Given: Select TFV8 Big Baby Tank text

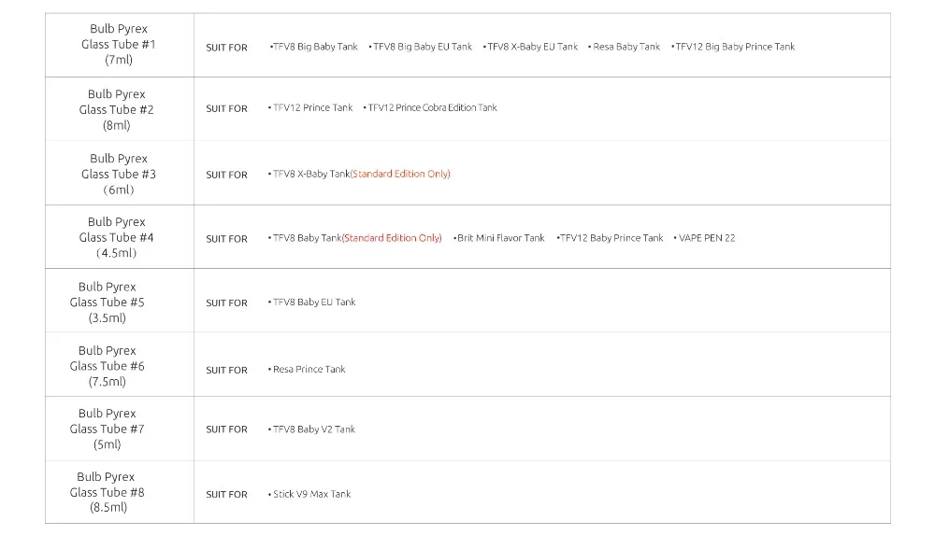Looking at the screenshot, I should tap(313, 47).
